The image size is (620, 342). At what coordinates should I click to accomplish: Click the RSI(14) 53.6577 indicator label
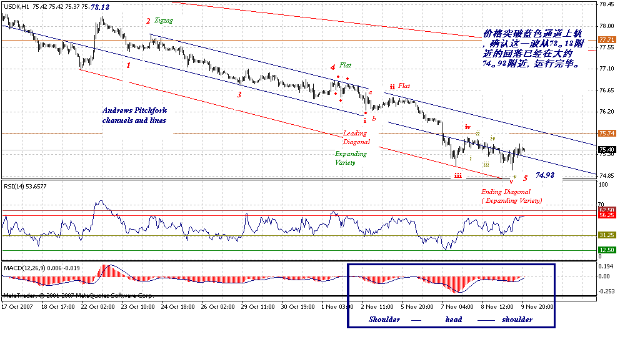(x=25, y=186)
